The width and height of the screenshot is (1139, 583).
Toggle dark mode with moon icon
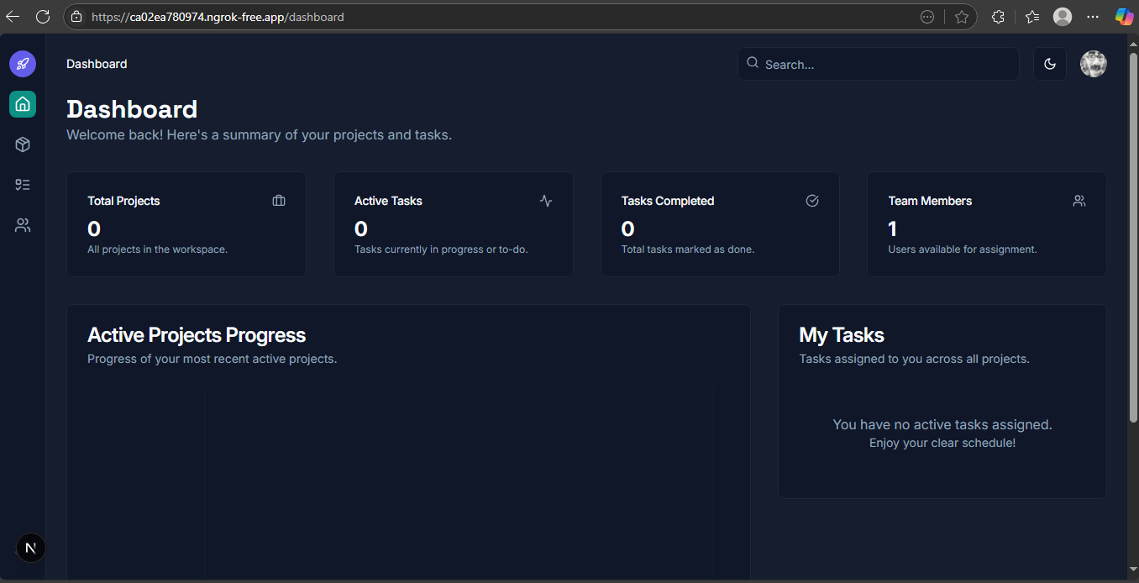pyautogui.click(x=1049, y=64)
